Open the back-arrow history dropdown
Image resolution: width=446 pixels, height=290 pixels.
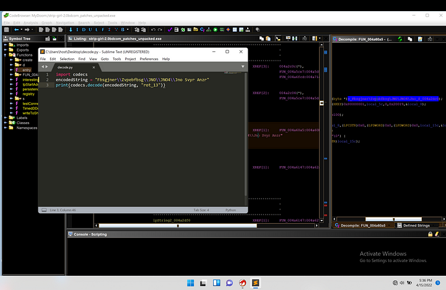[21, 30]
